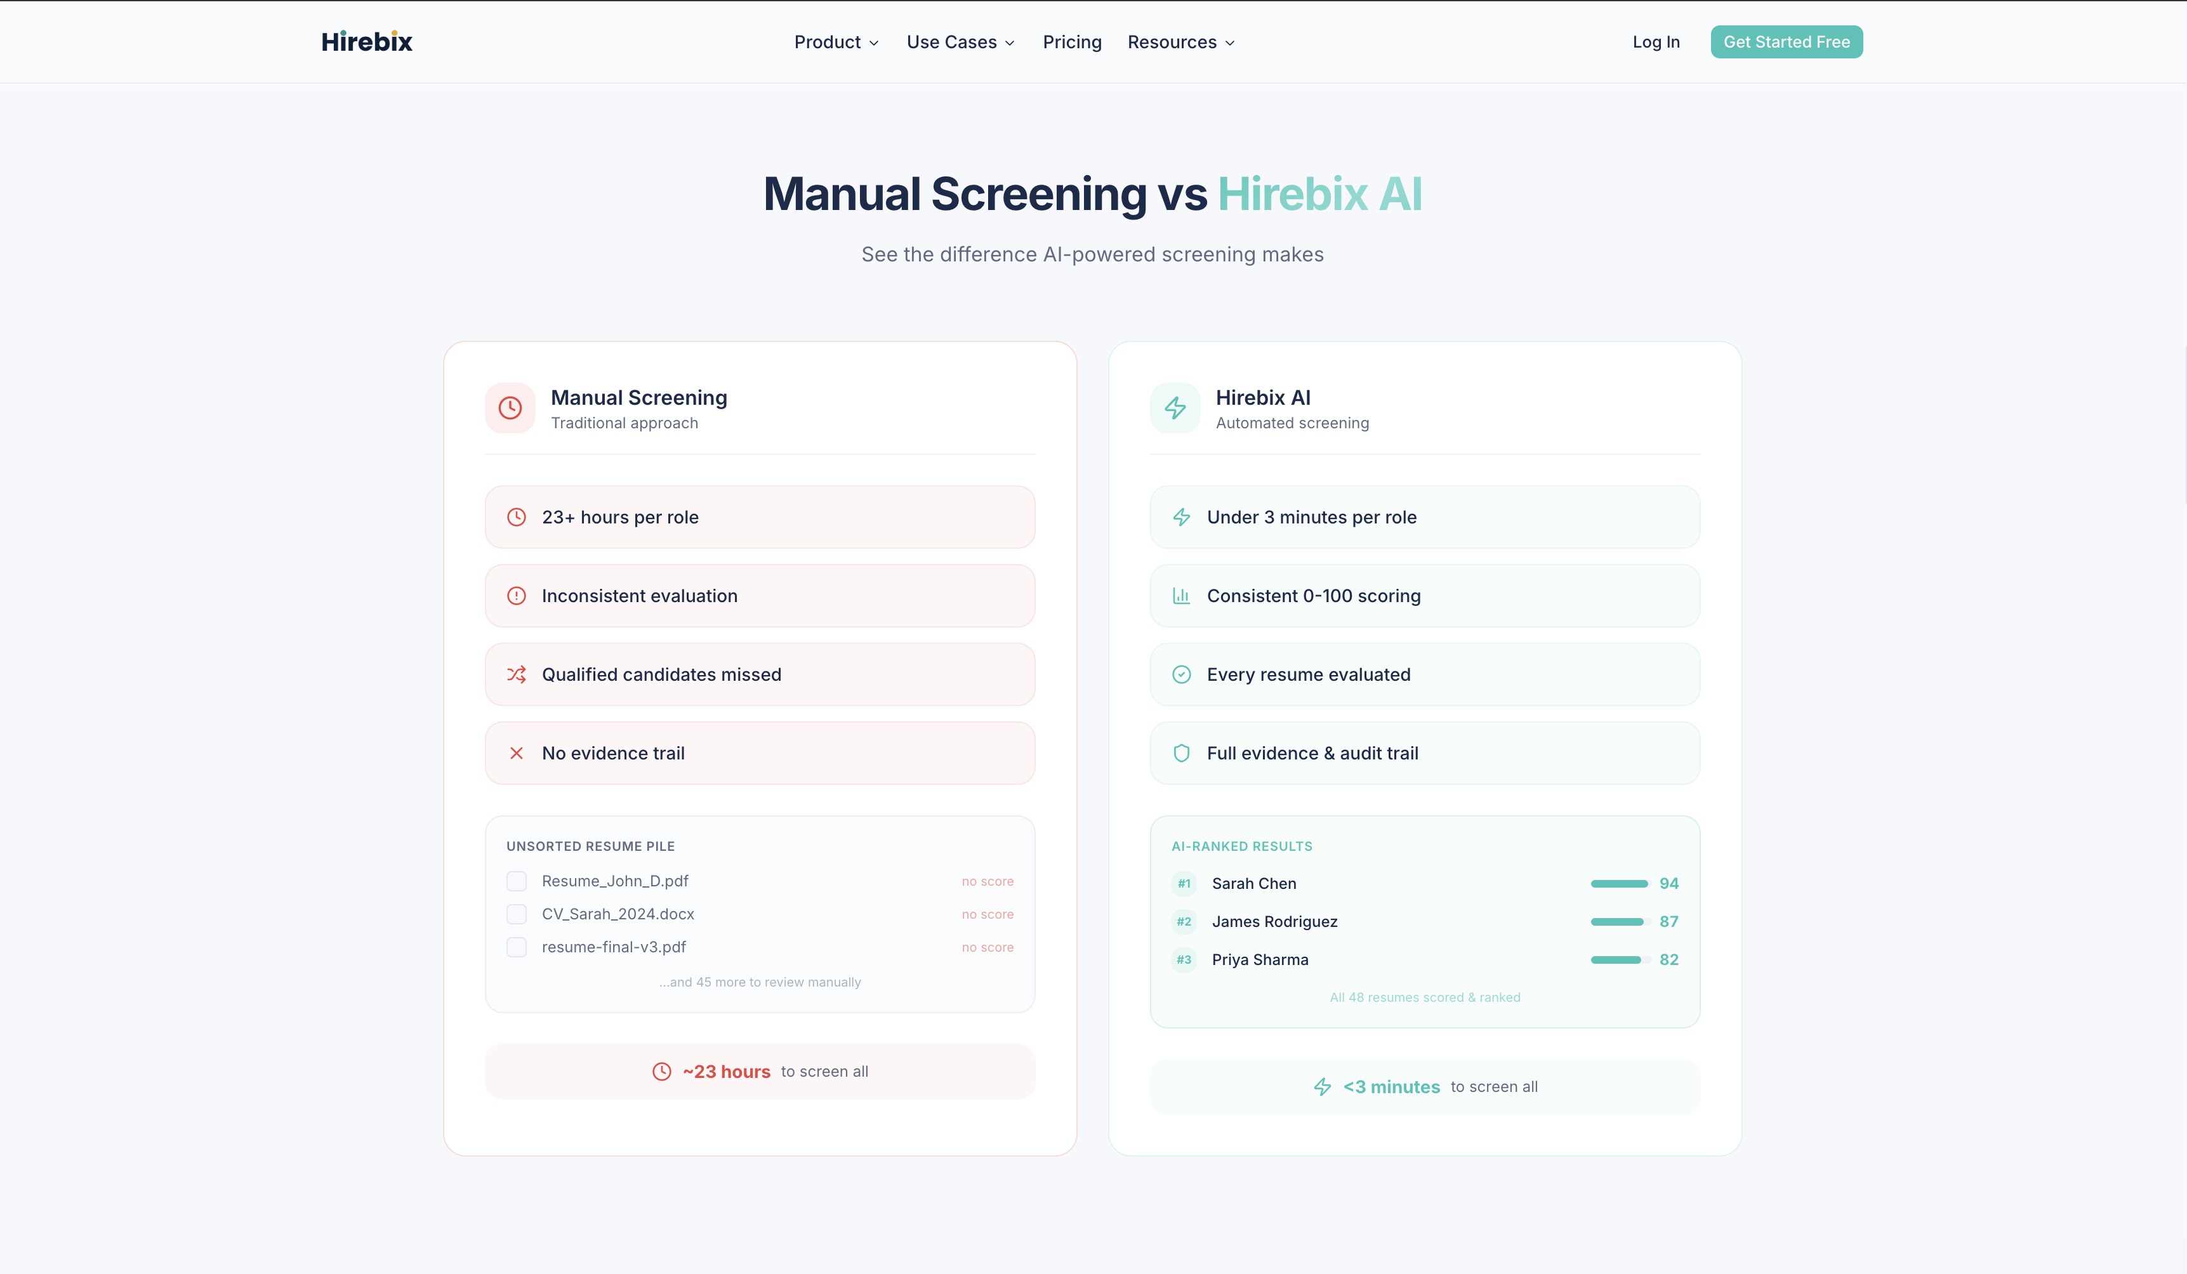Click Sarah Chen's score bar showing 94
Viewport: 2187px width, 1274px height.
pyautogui.click(x=1620, y=883)
